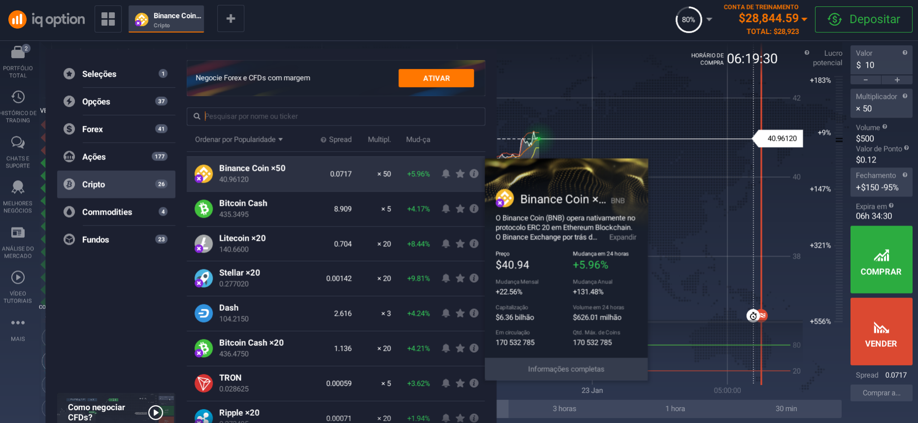Set alert bell for TRON

click(446, 383)
